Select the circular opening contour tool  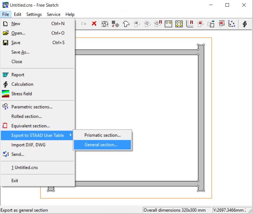[x=147, y=24]
